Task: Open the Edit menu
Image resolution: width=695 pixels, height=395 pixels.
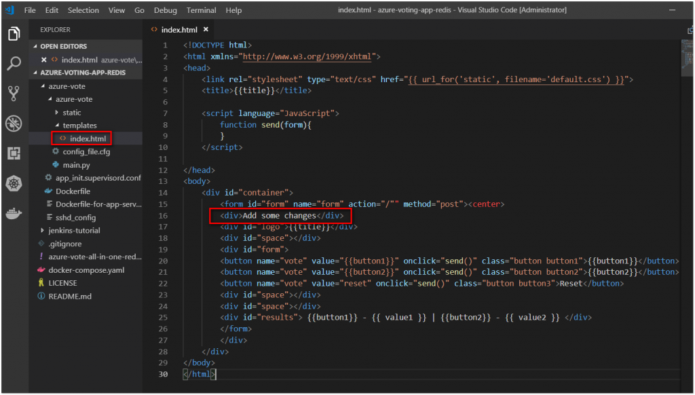Action: [x=52, y=10]
